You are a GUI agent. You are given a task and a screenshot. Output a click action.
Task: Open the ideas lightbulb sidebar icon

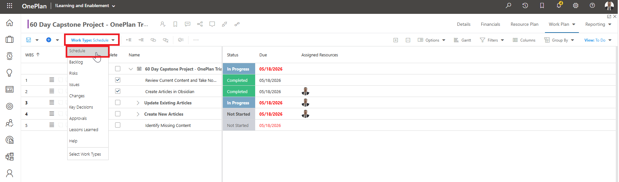pyautogui.click(x=10, y=73)
